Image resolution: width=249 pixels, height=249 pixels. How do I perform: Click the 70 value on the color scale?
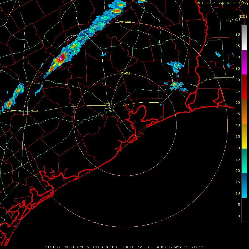(x=238, y=57)
